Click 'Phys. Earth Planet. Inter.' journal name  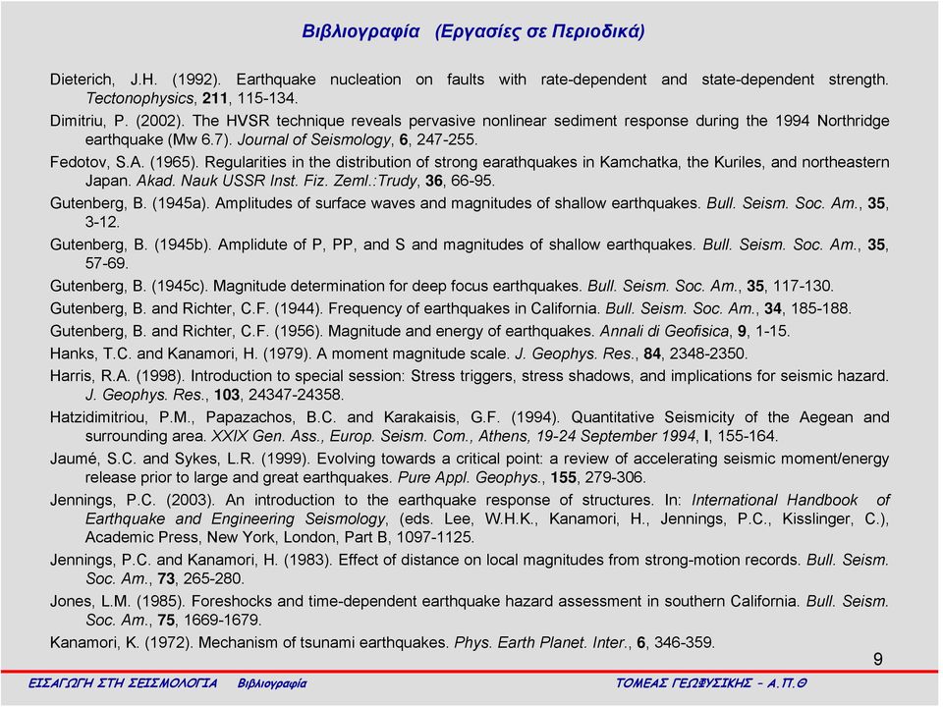click(x=542, y=642)
